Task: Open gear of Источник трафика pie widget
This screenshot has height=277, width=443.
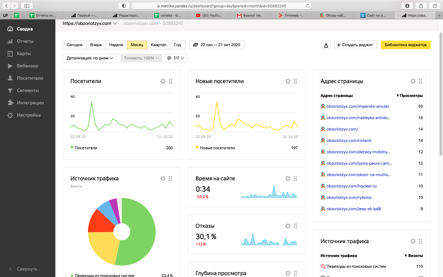Action: [163, 179]
